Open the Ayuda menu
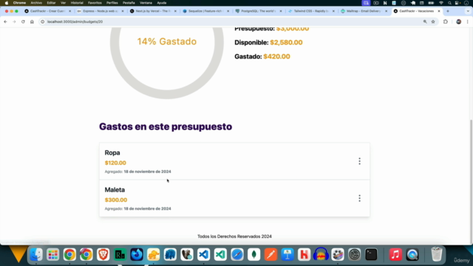 pos(162,3)
